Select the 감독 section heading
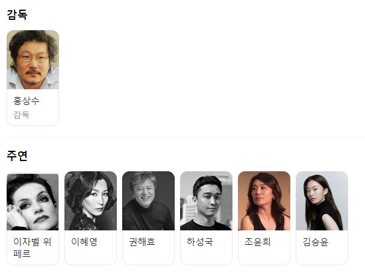365x272 pixels. (17, 14)
